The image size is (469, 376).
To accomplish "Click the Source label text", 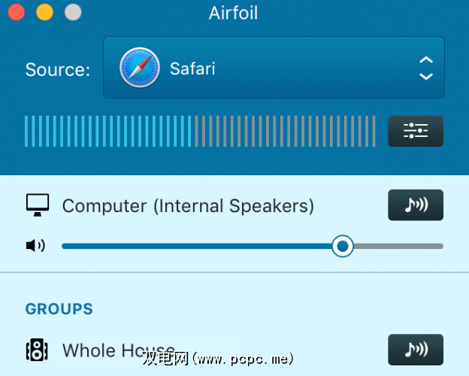I will [x=58, y=70].
